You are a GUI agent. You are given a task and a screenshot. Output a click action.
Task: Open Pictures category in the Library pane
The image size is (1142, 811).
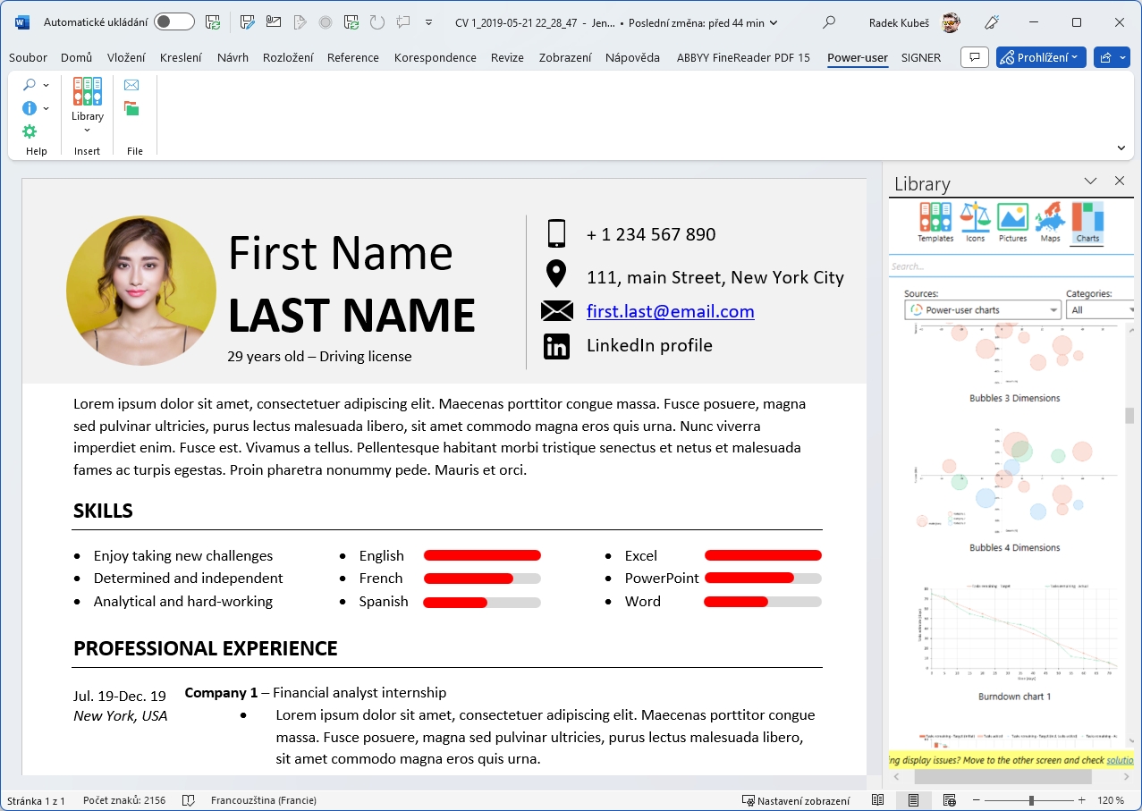coord(1012,222)
